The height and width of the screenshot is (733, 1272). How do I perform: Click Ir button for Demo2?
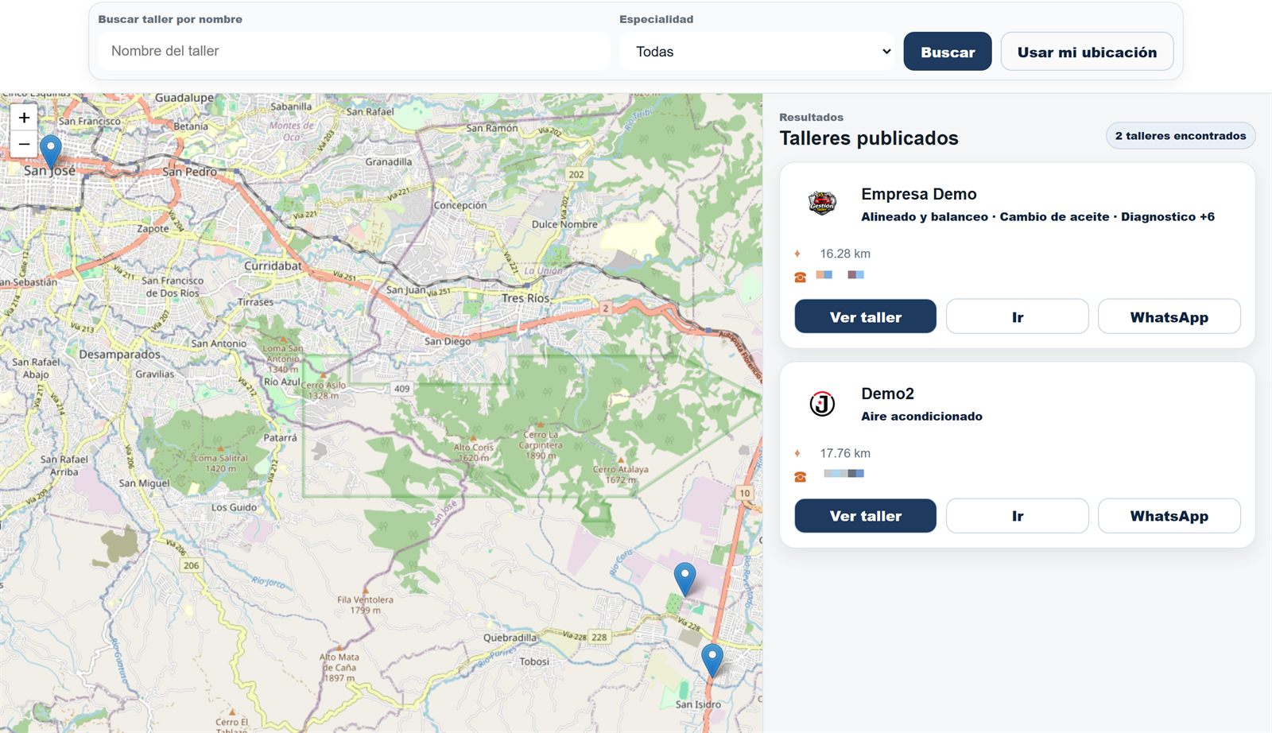pyautogui.click(x=1018, y=516)
